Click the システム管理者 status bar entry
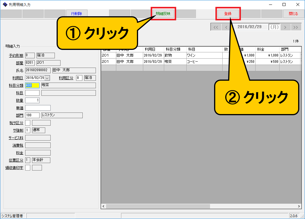The width and height of the screenshot is (305, 219). click(x=13, y=216)
